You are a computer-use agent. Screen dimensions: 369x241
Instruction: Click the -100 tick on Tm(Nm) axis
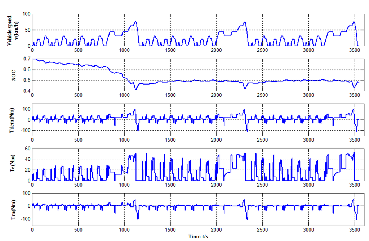(26, 219)
